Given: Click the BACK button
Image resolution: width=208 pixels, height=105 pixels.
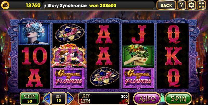Looking at the screenshot, I should (166, 5).
